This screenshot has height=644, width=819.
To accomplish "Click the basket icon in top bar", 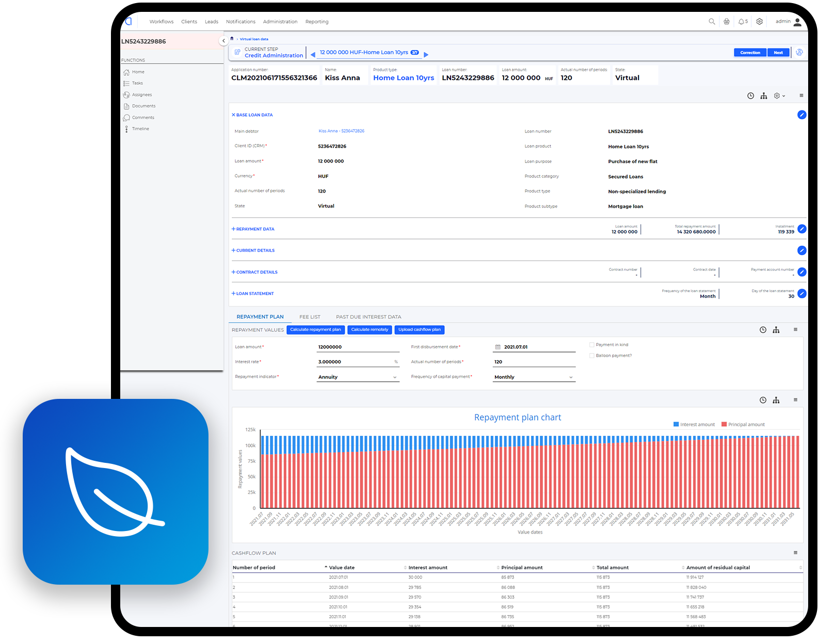I will 727,22.
